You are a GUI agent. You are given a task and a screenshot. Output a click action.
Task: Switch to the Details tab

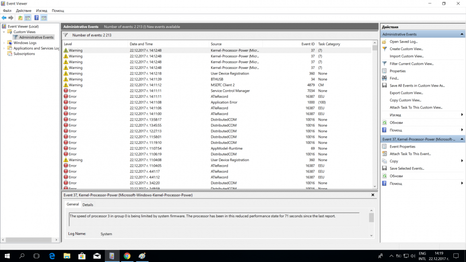pyautogui.click(x=88, y=205)
